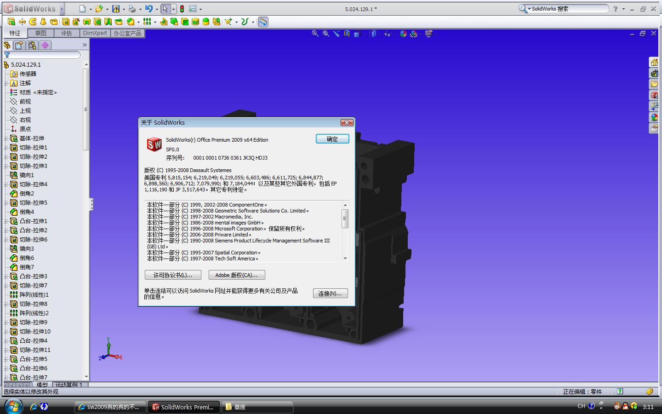The height and width of the screenshot is (414, 662).
Task: Toggle the Instant3D button
Action: click(263, 22)
